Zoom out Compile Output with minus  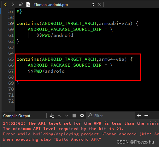point(146,116)
